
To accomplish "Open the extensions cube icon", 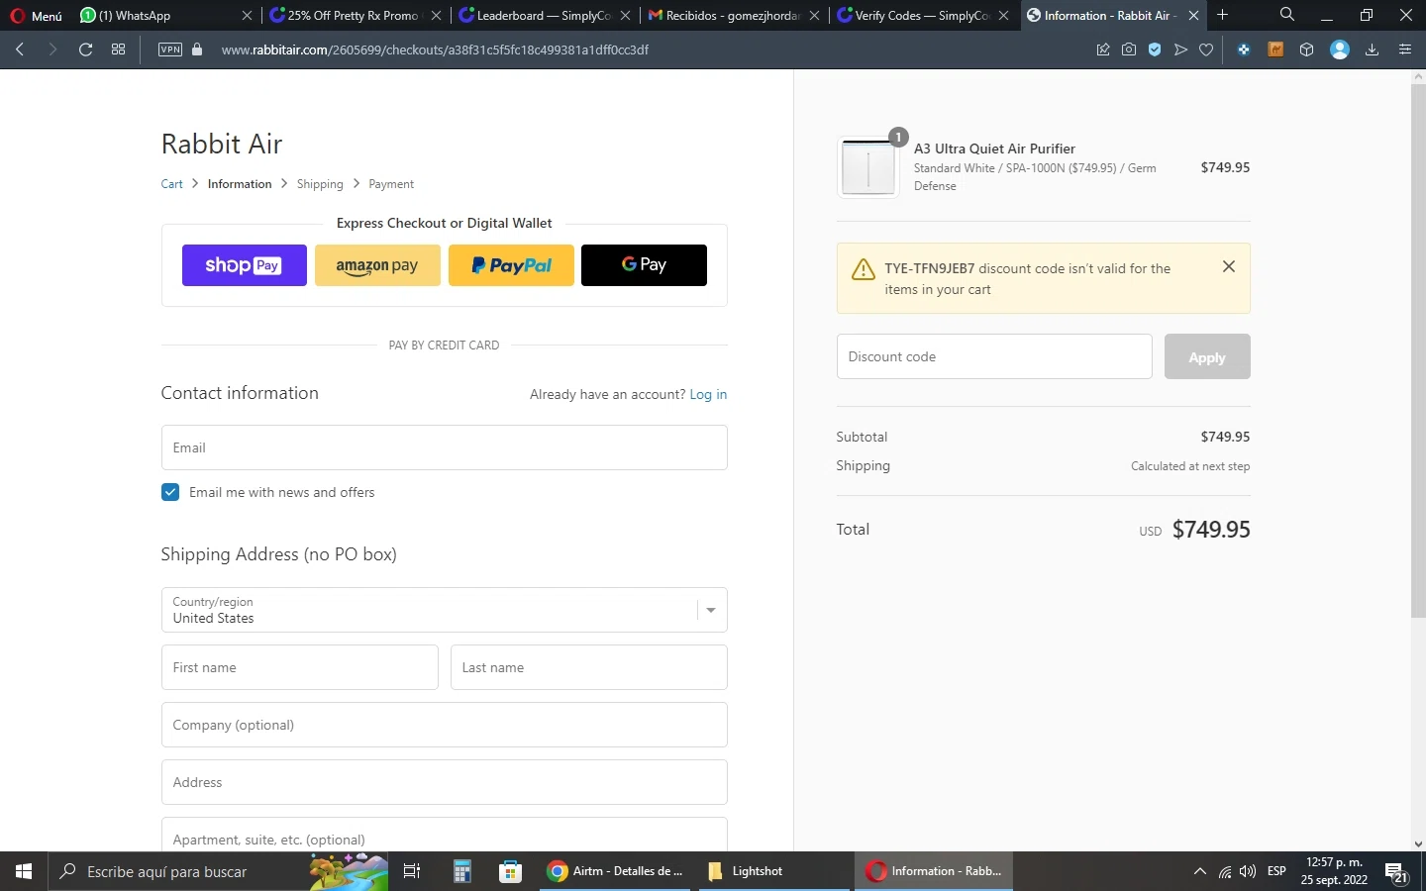I will pos(1307,49).
